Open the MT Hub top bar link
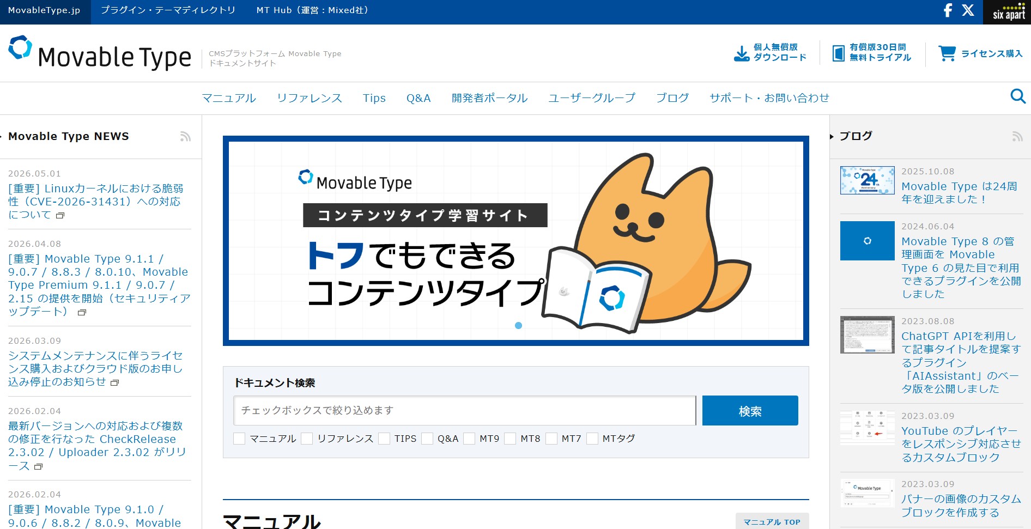This screenshot has height=529, width=1031. pyautogui.click(x=312, y=10)
